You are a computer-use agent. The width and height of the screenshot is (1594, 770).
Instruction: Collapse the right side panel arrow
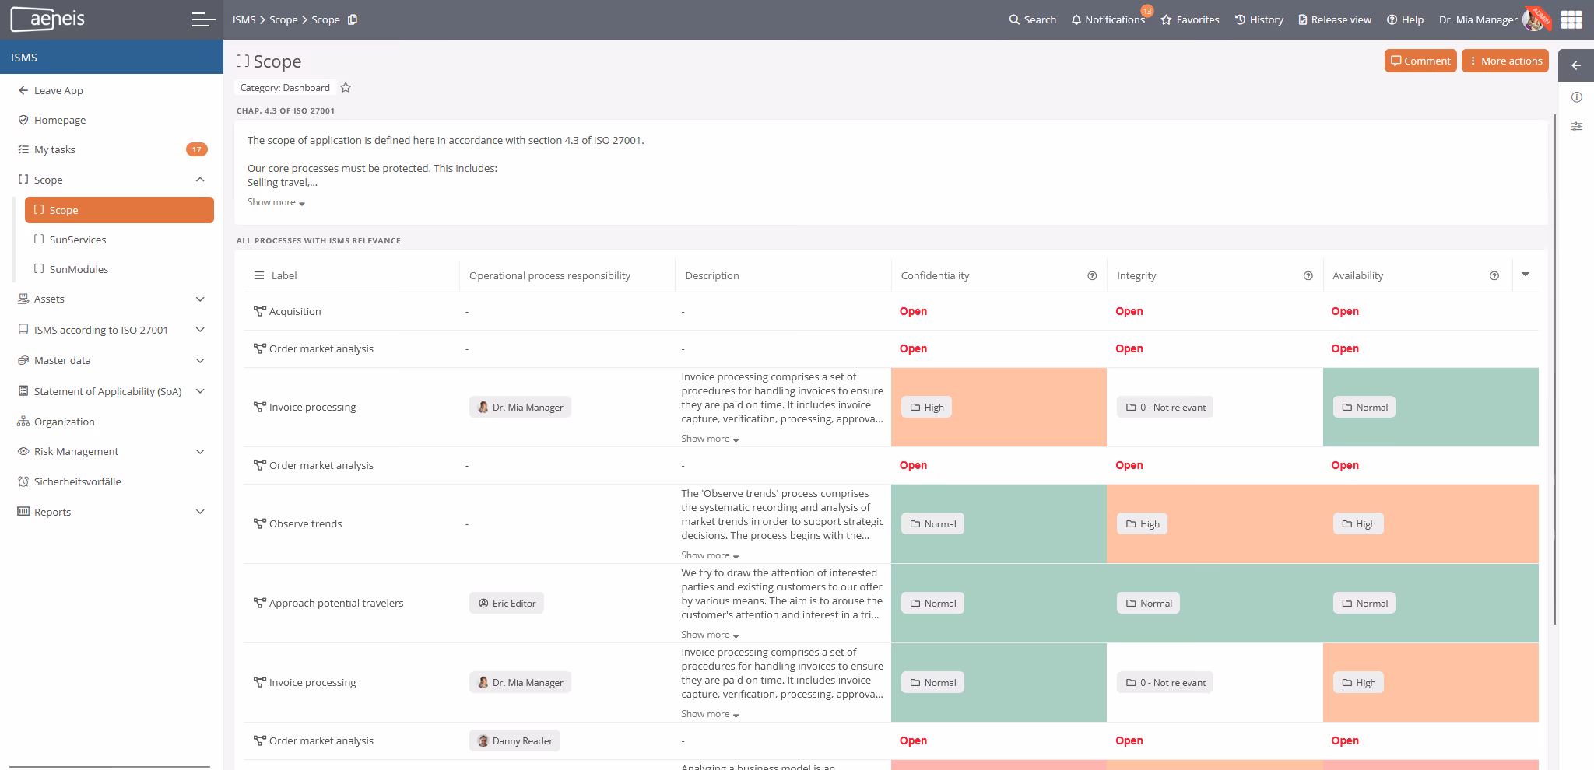coord(1576,65)
